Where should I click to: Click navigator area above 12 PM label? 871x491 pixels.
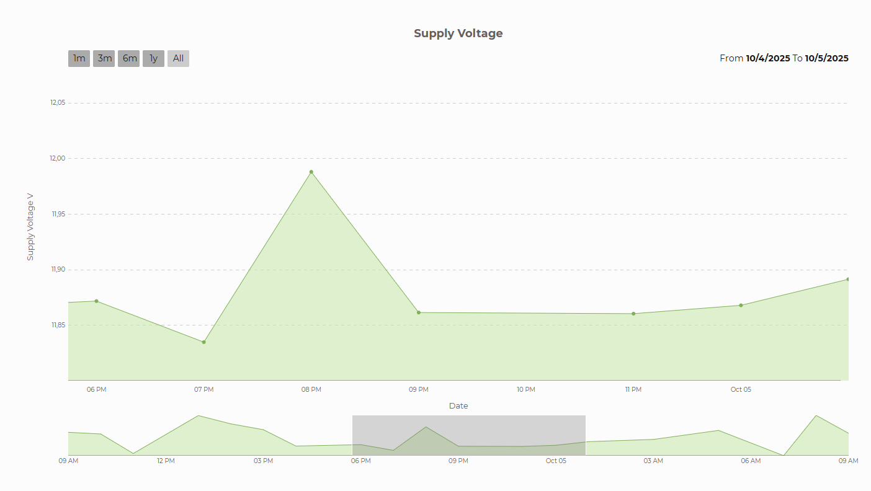pos(166,440)
